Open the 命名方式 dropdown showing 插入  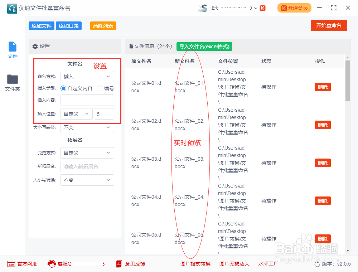coord(87,77)
